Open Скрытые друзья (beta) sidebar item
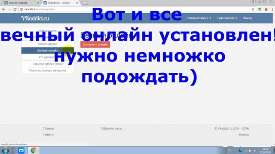 coord(48,64)
